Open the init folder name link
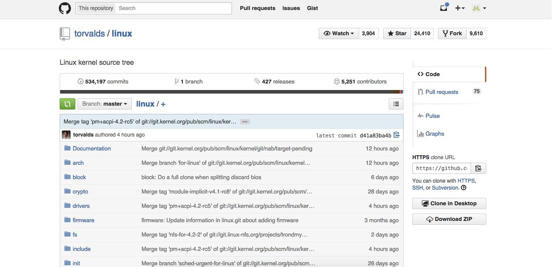This screenshot has height=267, width=552. 76,263
